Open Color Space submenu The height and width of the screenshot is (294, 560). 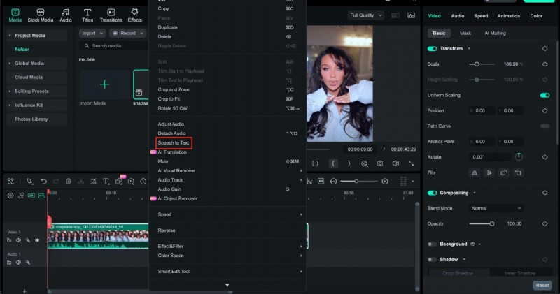(227, 256)
